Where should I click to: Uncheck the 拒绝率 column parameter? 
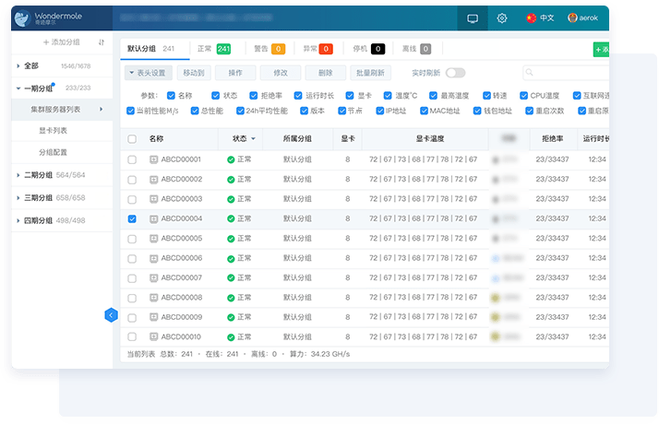click(x=256, y=95)
